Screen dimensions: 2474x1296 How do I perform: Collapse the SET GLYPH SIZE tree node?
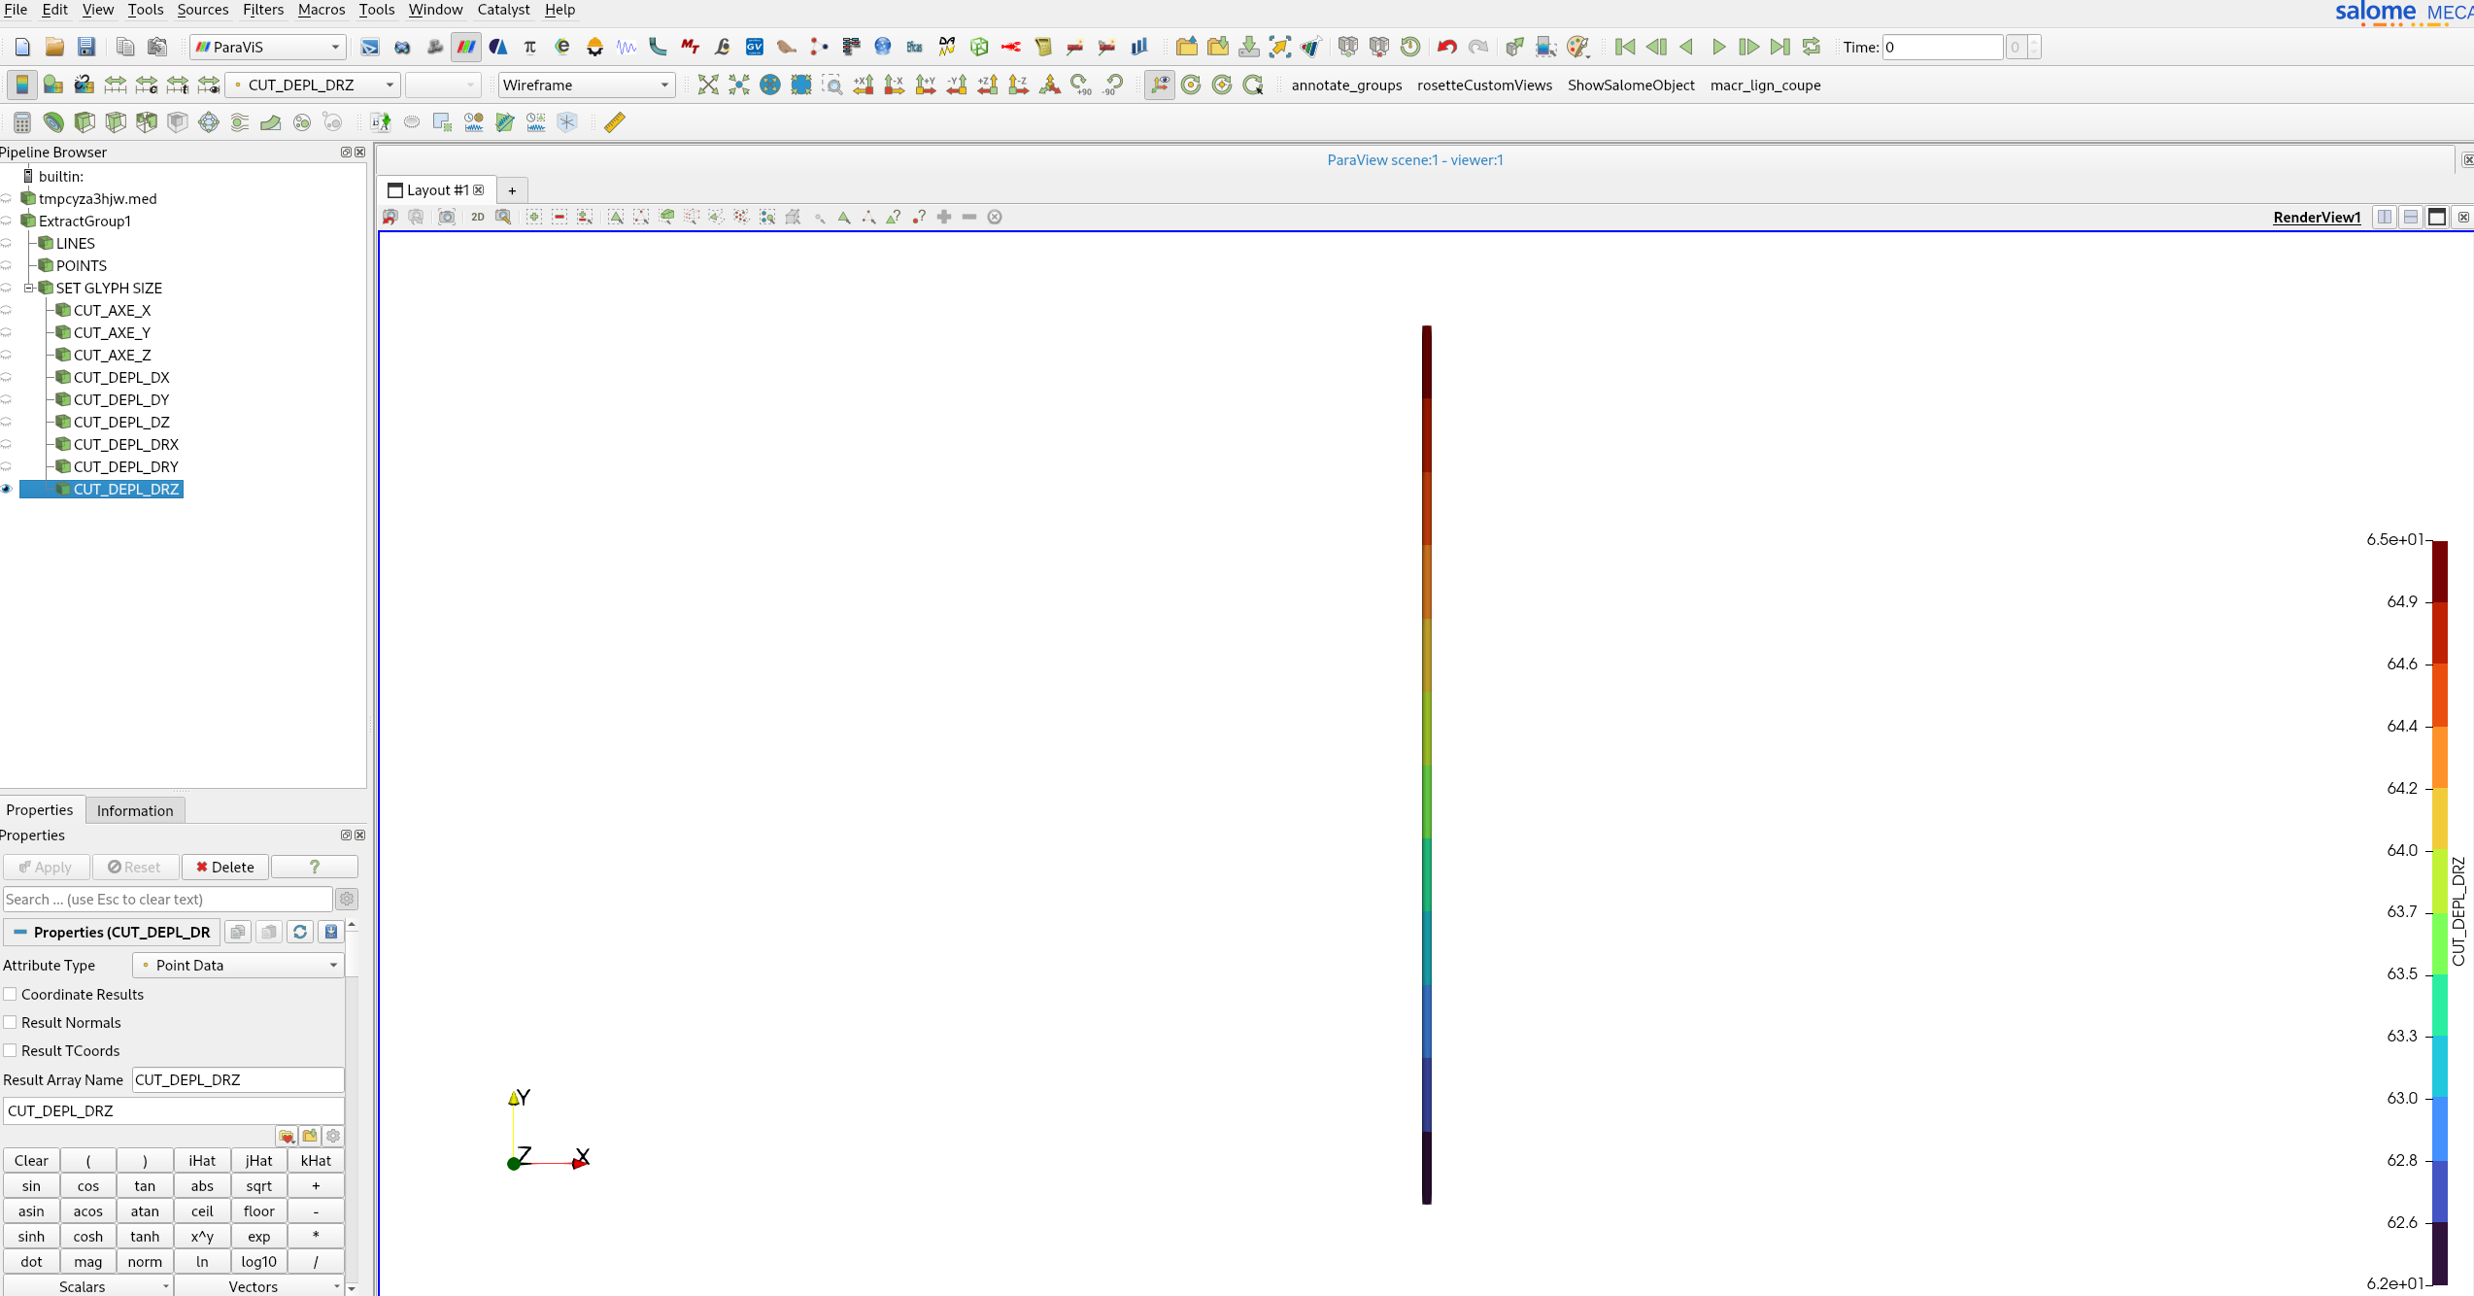coord(30,288)
